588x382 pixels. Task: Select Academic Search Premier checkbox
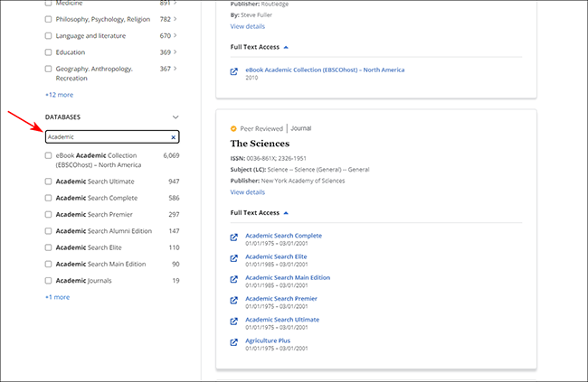coord(48,214)
